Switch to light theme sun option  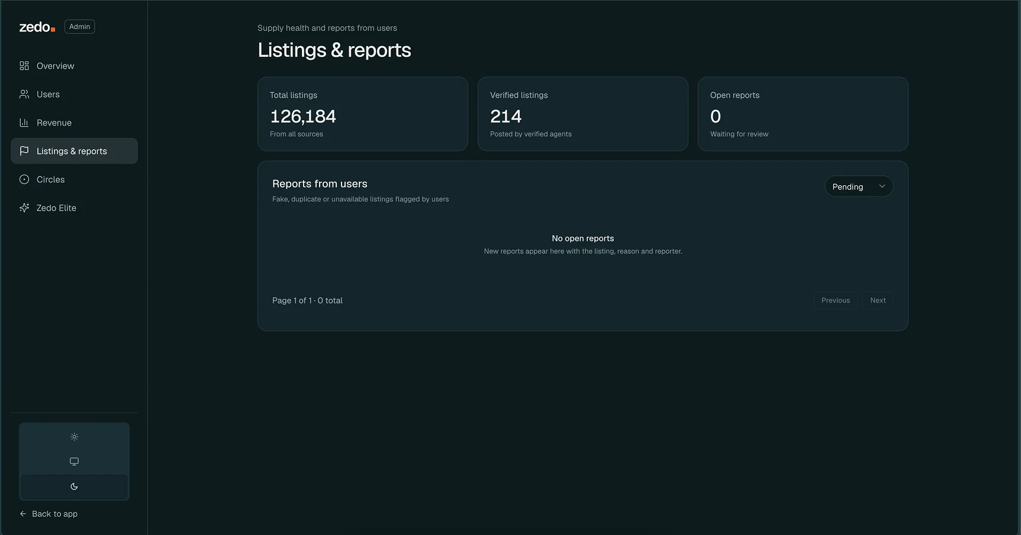coord(74,437)
